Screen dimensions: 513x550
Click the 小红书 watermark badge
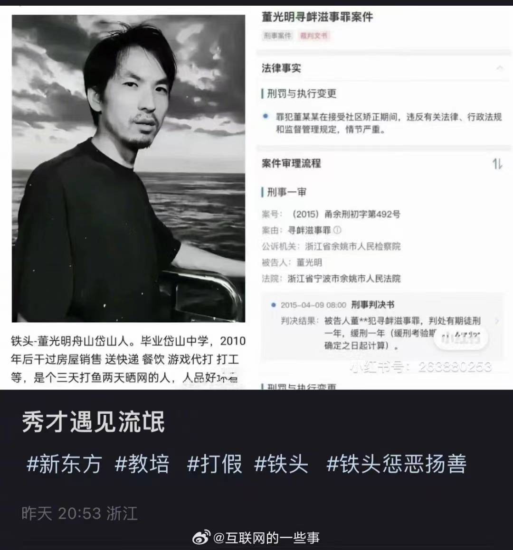point(461,338)
